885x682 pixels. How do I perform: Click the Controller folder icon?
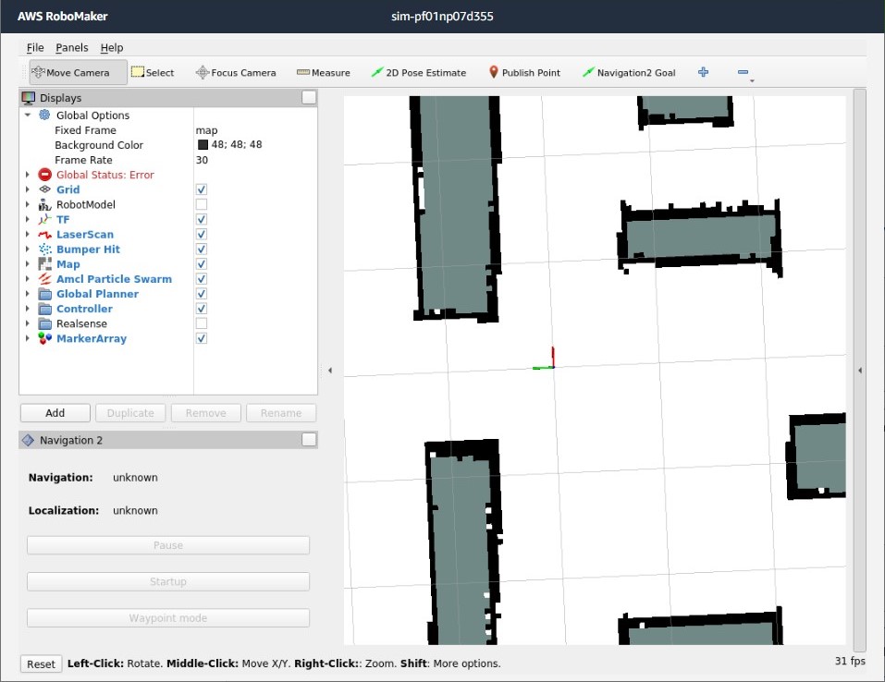point(44,309)
